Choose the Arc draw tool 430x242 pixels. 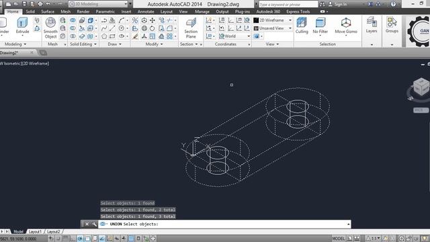coord(122,20)
